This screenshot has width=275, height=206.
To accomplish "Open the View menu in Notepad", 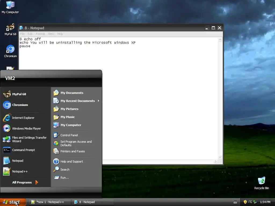I will coord(51,34).
